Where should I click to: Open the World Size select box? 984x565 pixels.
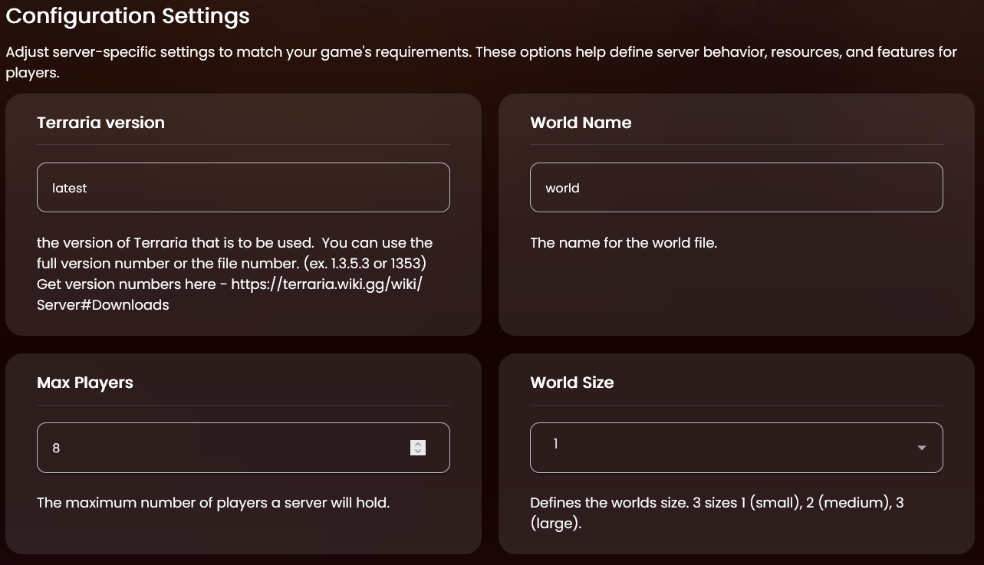729,448
